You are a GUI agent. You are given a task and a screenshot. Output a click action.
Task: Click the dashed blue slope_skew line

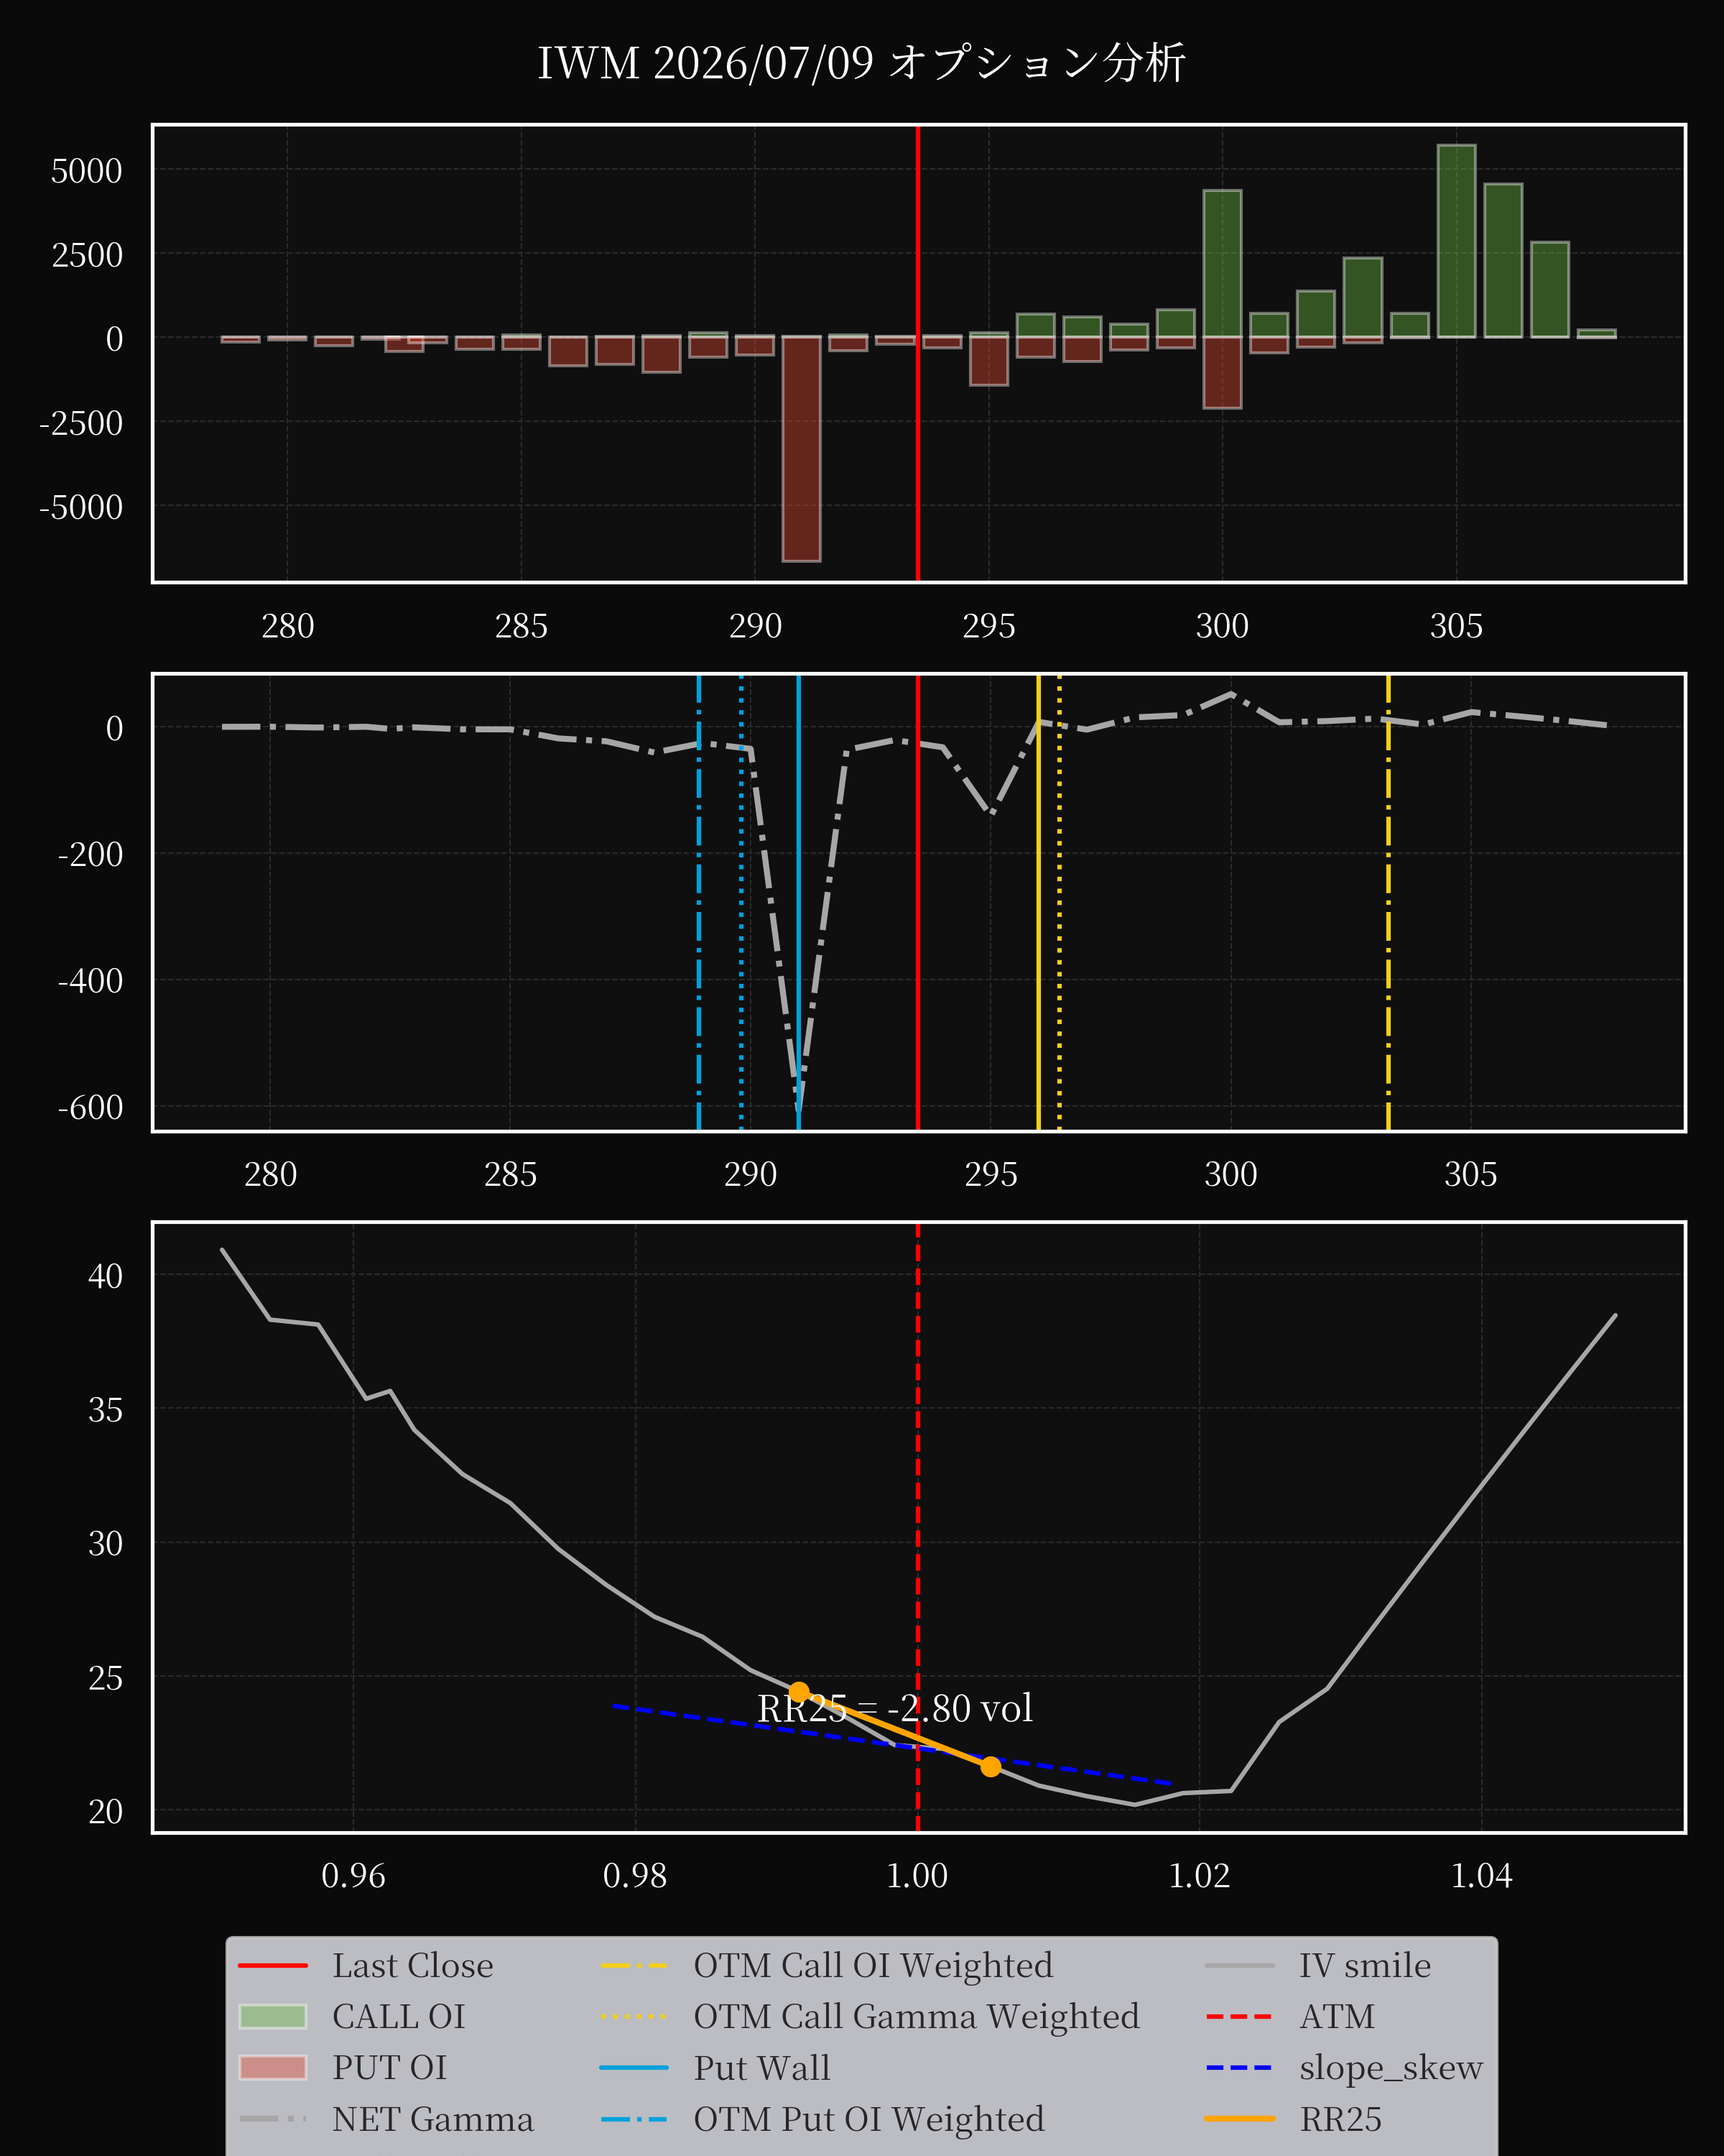click(891, 1745)
